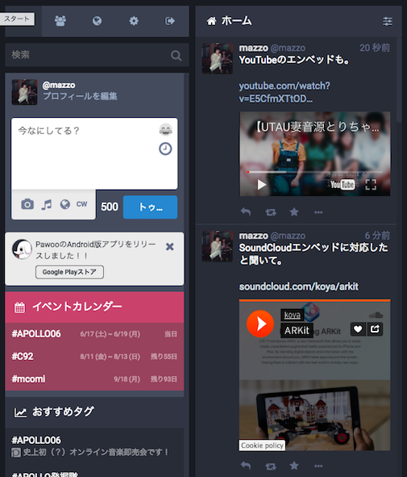The image size is (407, 477).
Task: Open the federated timeline globe icon
Action: pos(97,21)
